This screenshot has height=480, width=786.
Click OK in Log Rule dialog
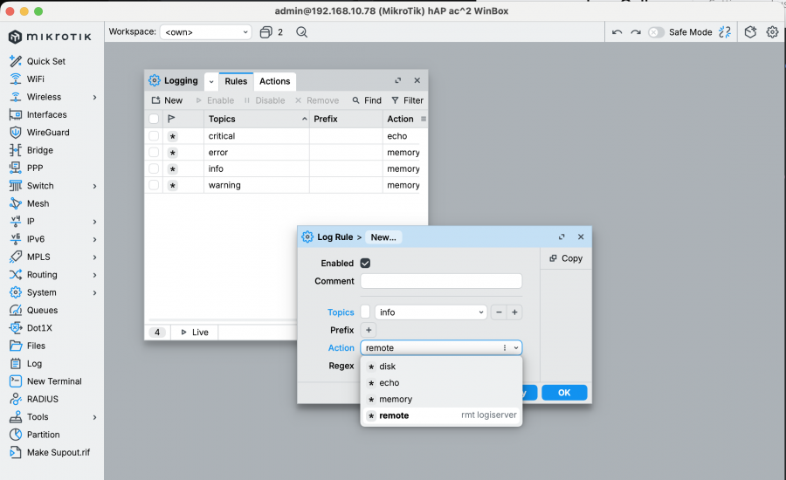564,393
